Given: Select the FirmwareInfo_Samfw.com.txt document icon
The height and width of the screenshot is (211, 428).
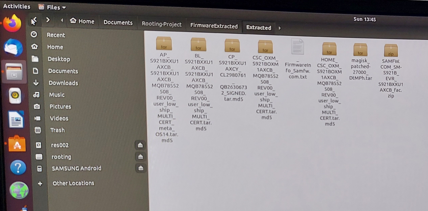Looking at the screenshot, I should tap(297, 47).
